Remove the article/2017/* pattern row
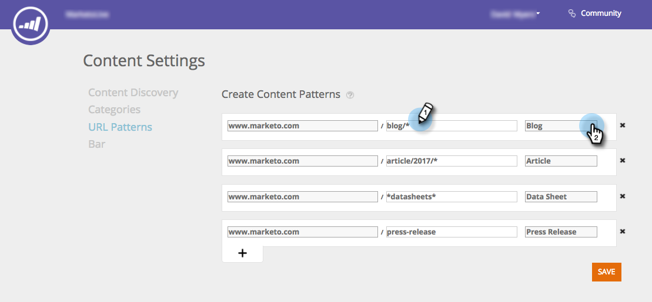This screenshot has height=302, width=652. [x=623, y=161]
